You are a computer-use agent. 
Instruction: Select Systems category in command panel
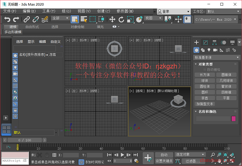(234, 50)
